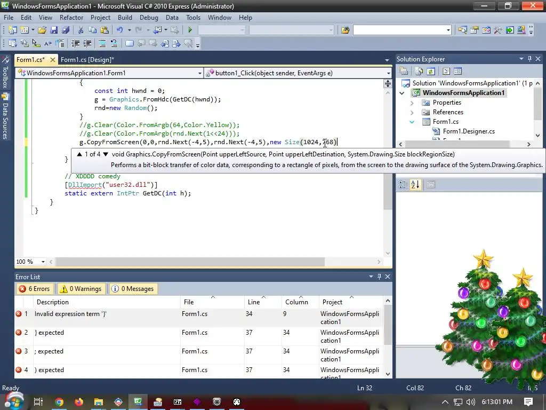The image size is (546, 410).
Task: Click View Code icon in Solution Explorer
Action: (446, 72)
